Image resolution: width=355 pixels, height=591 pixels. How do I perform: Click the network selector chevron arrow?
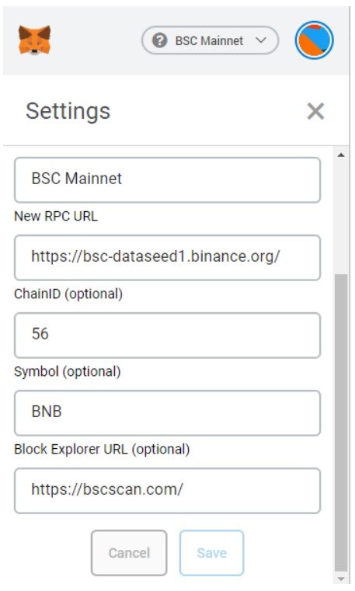pyautogui.click(x=261, y=40)
